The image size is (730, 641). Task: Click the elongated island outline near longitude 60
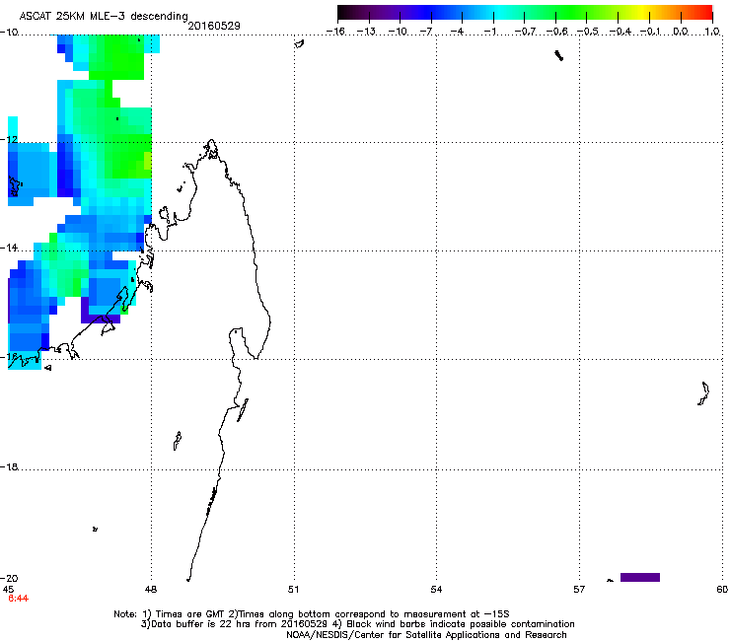tap(703, 393)
